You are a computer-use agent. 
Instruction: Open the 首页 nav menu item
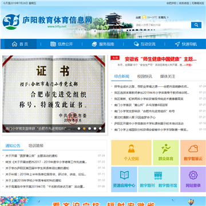click(21, 44)
